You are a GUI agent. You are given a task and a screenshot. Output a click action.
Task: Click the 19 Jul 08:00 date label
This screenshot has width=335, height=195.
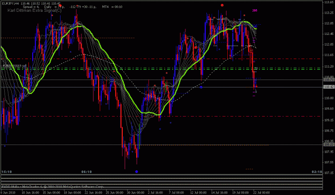[x=240, y=193]
